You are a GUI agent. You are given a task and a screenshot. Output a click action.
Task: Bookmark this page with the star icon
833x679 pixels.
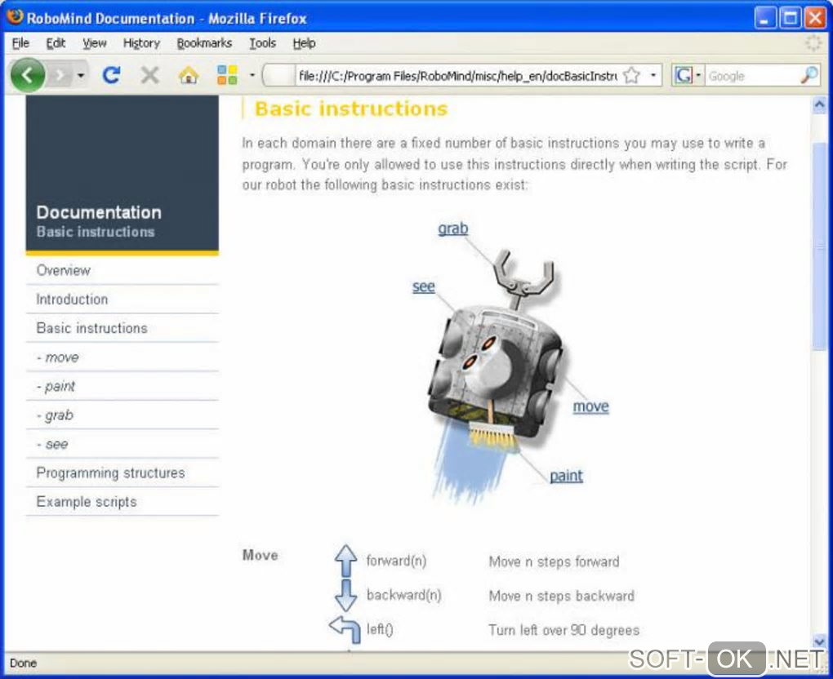click(631, 75)
